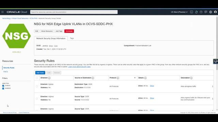Viewport: 218px width, 122px height.
Task: Open the hamburger navigation menu
Action: (x=2, y=12)
